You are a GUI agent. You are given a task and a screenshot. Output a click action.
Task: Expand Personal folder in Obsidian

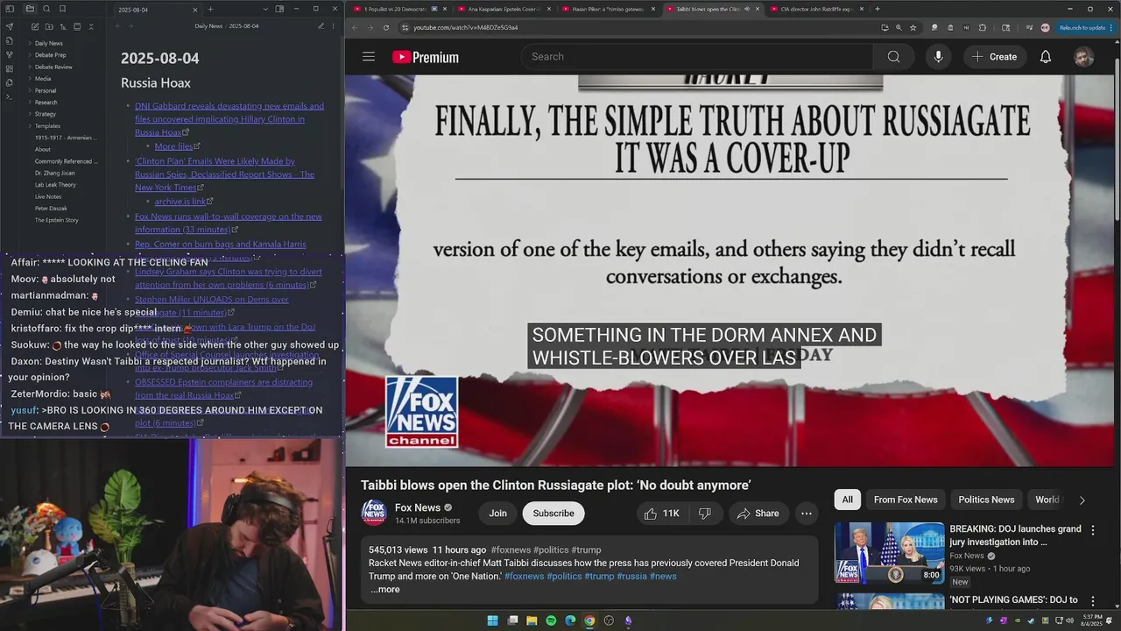coord(45,90)
